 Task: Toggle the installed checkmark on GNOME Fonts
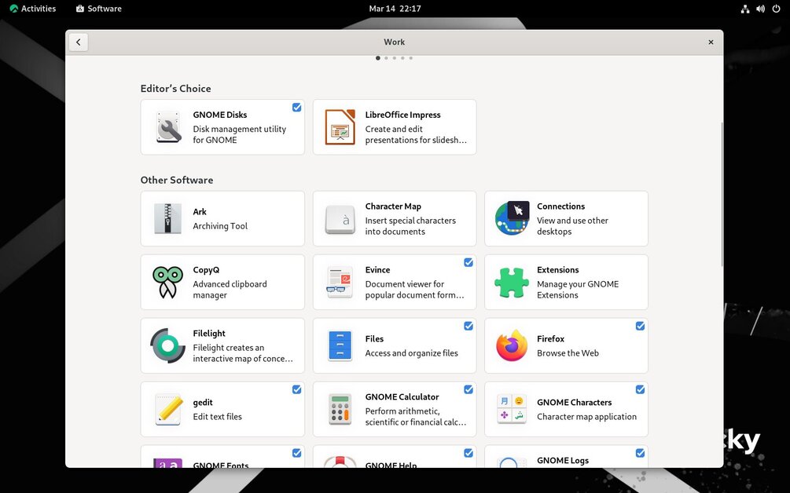pos(297,453)
